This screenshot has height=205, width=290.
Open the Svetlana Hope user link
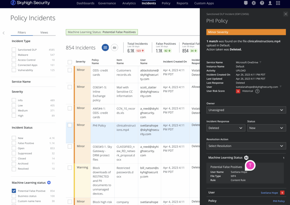point(269,193)
